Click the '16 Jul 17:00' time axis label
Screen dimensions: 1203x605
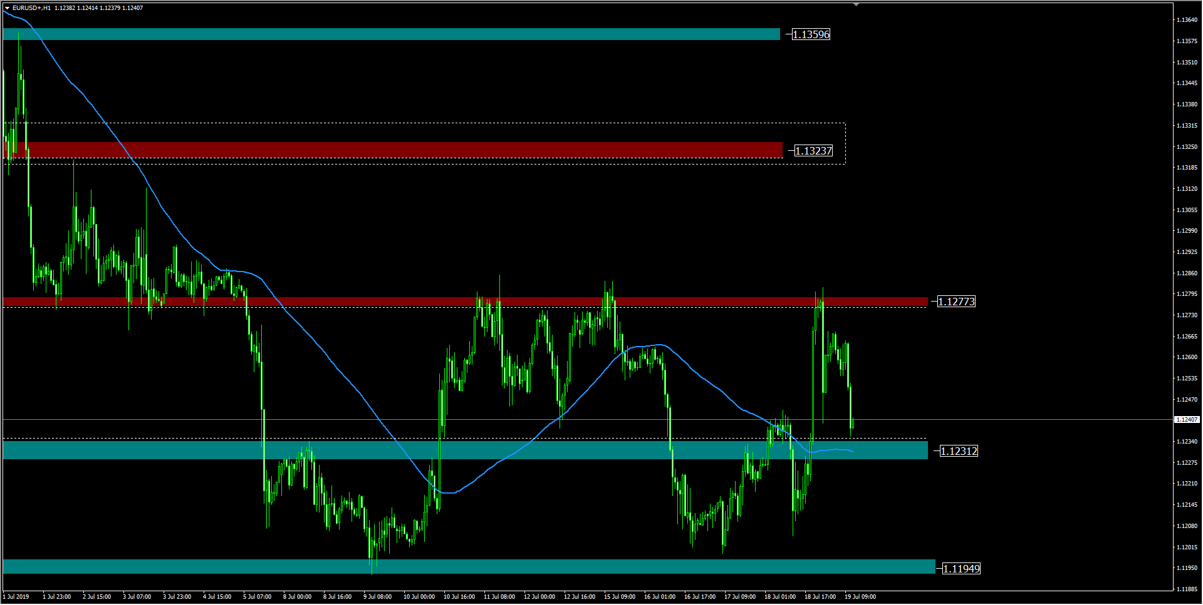click(700, 597)
